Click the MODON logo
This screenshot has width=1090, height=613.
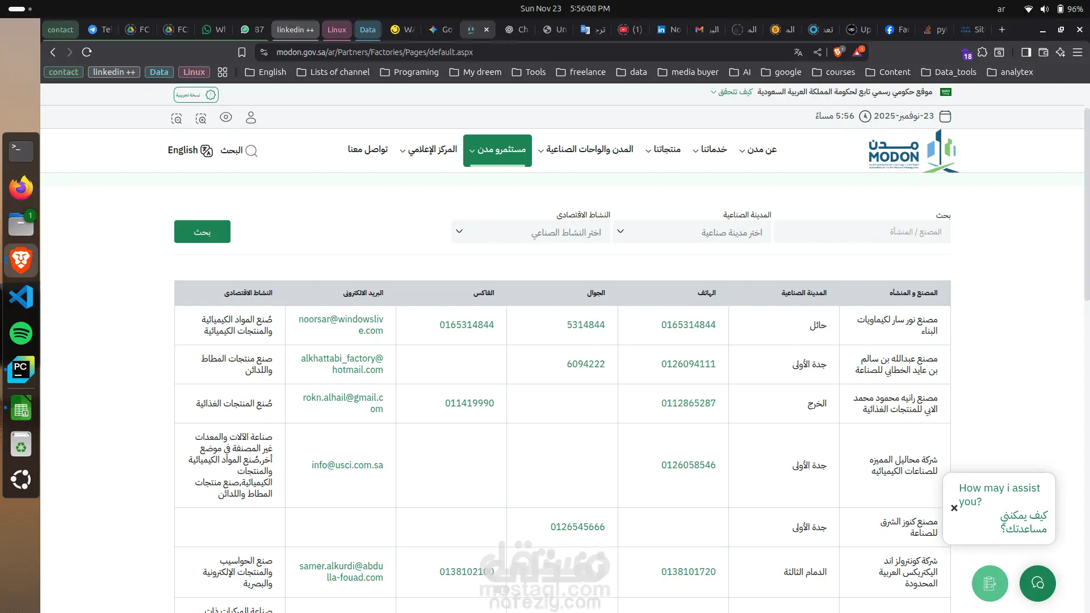914,151
